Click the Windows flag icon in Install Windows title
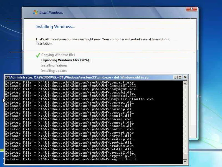Image resolution: width=222 pixels, height=167 pixels. [36, 12]
